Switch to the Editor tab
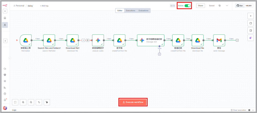This screenshot has height=113, width=257. [x=120, y=10]
